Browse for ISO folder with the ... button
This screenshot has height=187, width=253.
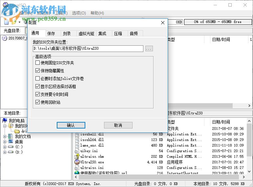(x=149, y=49)
